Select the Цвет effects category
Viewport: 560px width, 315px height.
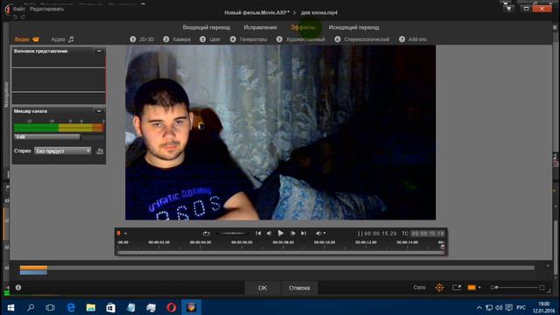pos(210,39)
